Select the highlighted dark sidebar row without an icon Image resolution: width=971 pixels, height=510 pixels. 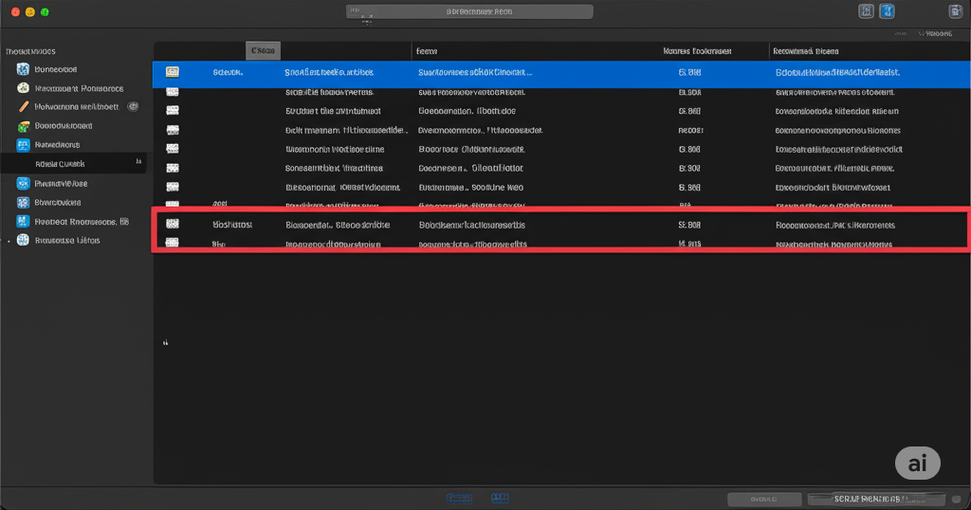[x=74, y=163]
